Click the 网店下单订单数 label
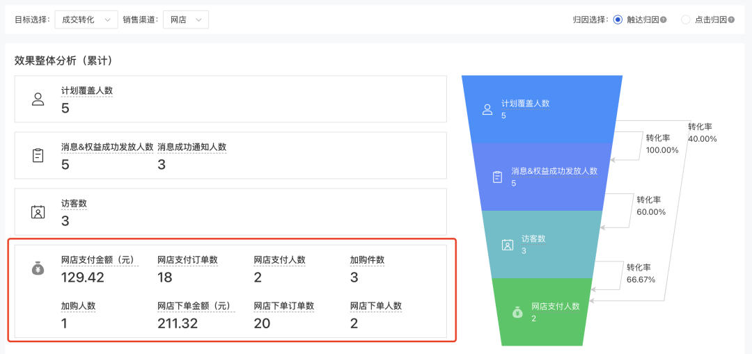 point(284,305)
